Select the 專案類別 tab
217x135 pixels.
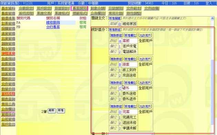(x=80, y=8)
